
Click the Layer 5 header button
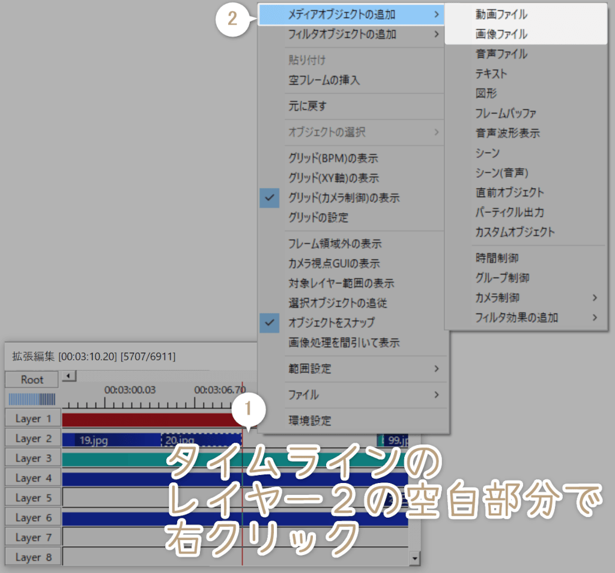click(32, 497)
